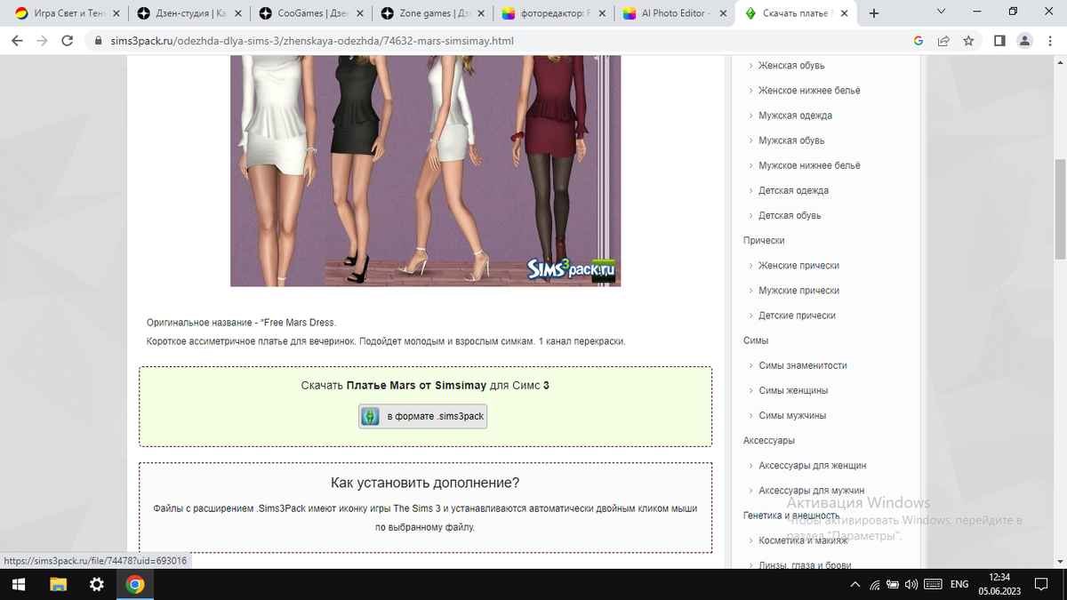Close the Игра Свет и Тень tab
1067x600 pixels.
(x=116, y=13)
